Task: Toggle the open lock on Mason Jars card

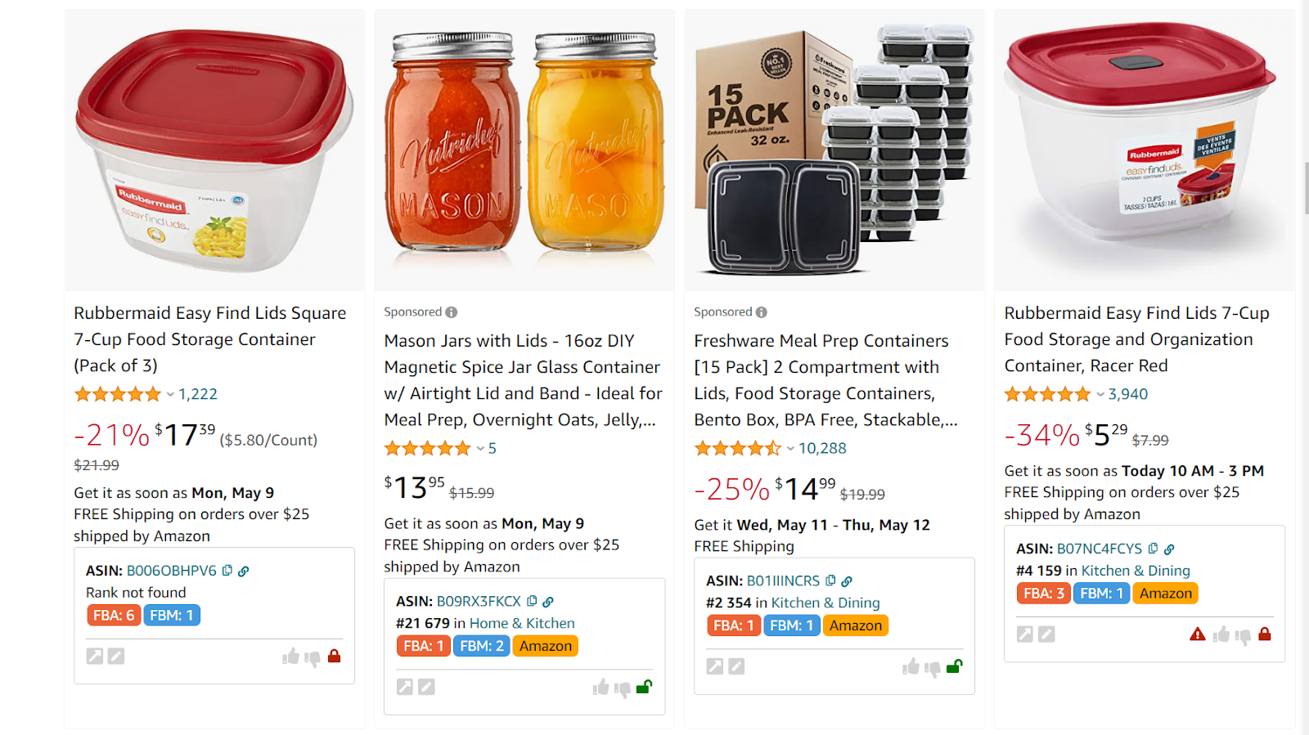Action: click(x=644, y=687)
